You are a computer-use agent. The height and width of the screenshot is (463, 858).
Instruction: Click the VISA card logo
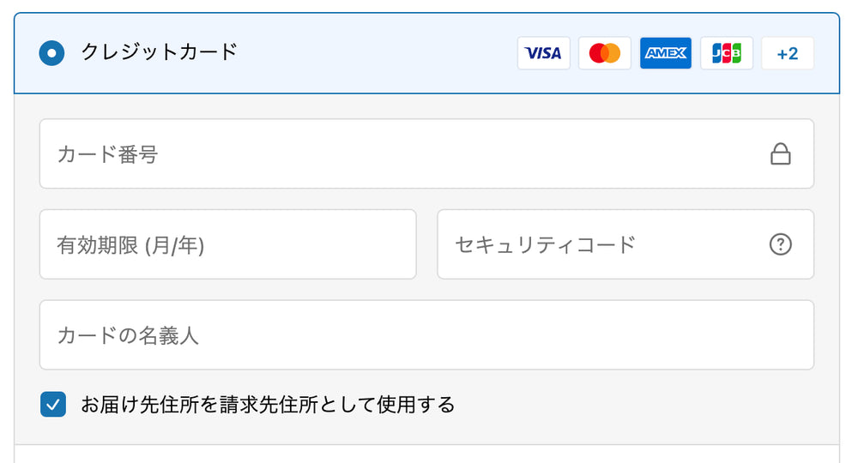(543, 53)
